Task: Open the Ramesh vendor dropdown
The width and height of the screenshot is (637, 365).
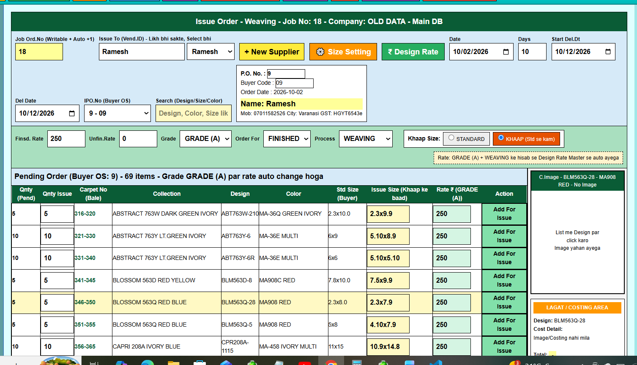Action: tap(211, 52)
